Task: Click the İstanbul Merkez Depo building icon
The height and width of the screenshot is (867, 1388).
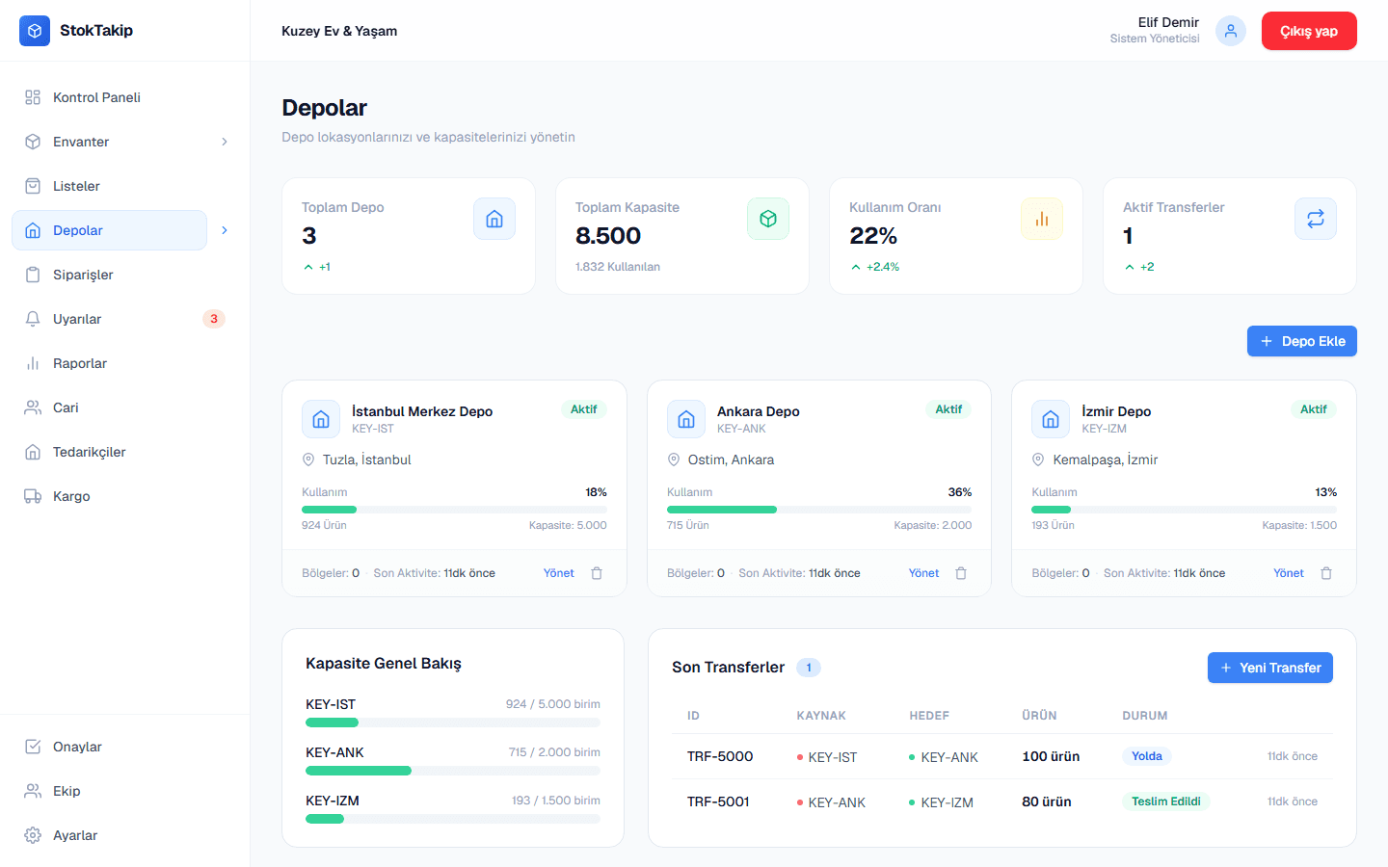Action: [x=321, y=419]
